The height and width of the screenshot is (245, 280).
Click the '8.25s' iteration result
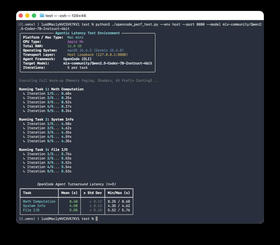[66, 98]
